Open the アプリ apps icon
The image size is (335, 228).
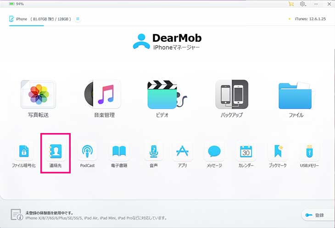[183, 151]
